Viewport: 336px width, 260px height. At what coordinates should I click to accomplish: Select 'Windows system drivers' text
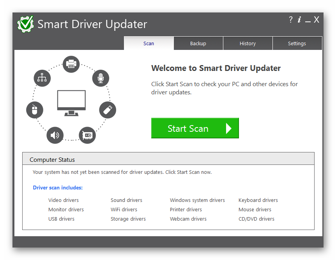[x=197, y=200]
